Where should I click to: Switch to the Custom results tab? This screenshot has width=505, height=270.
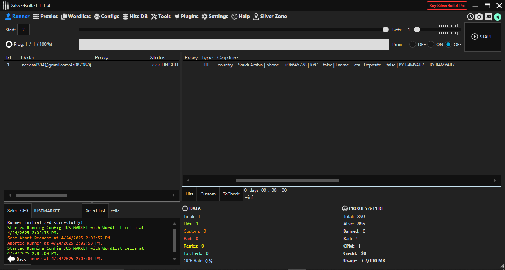(x=208, y=194)
